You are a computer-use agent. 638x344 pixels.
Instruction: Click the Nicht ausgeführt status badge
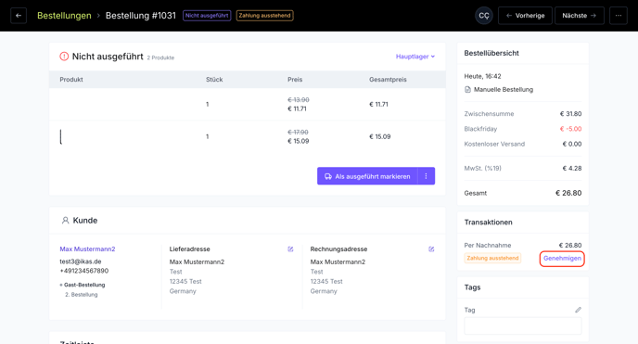tap(207, 16)
